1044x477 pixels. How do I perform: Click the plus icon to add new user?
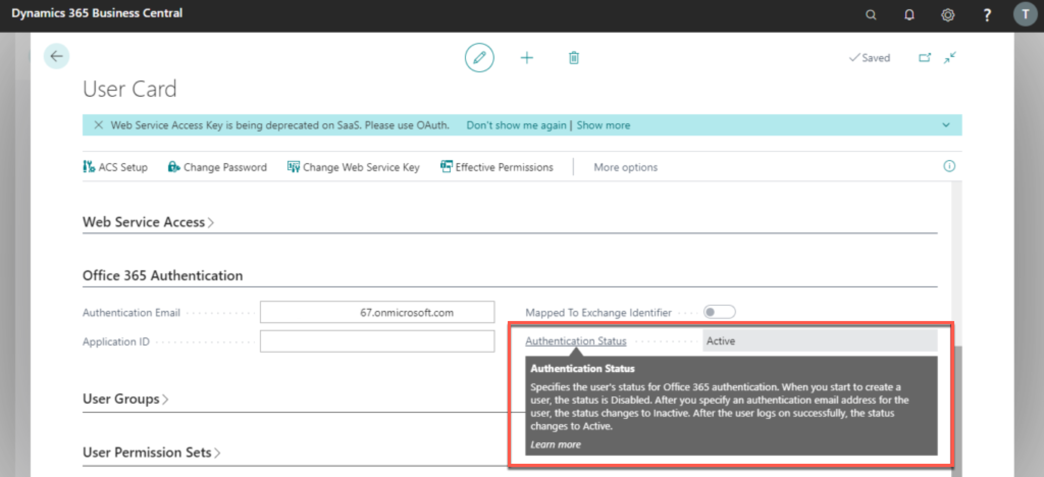pyautogui.click(x=527, y=58)
